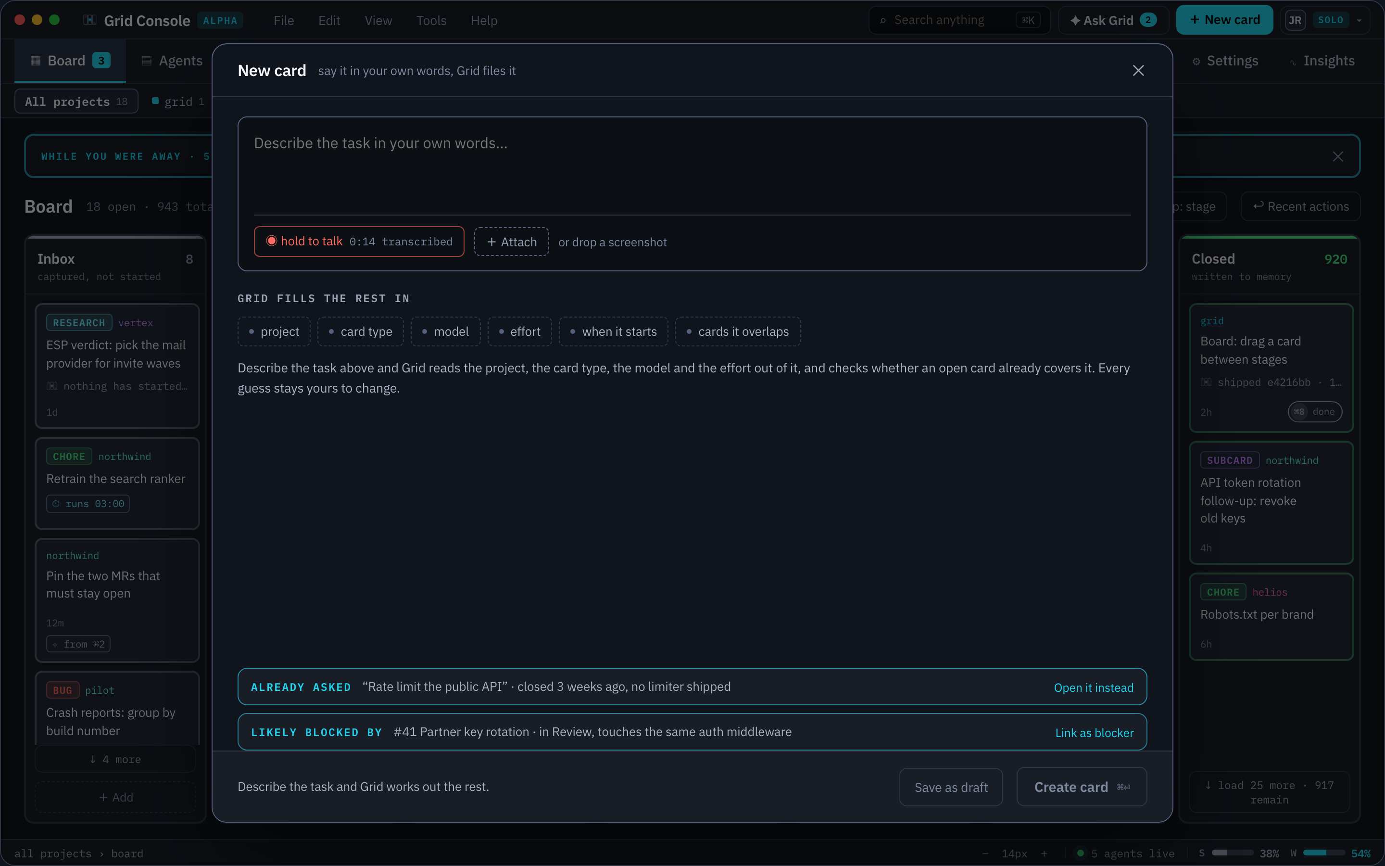Click the Settings gear icon

pos(1196,61)
